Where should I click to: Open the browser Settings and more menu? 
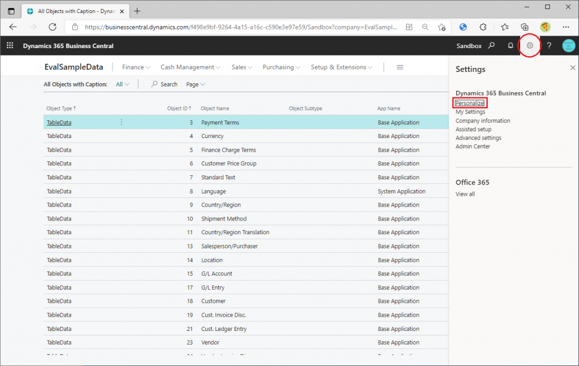565,27
